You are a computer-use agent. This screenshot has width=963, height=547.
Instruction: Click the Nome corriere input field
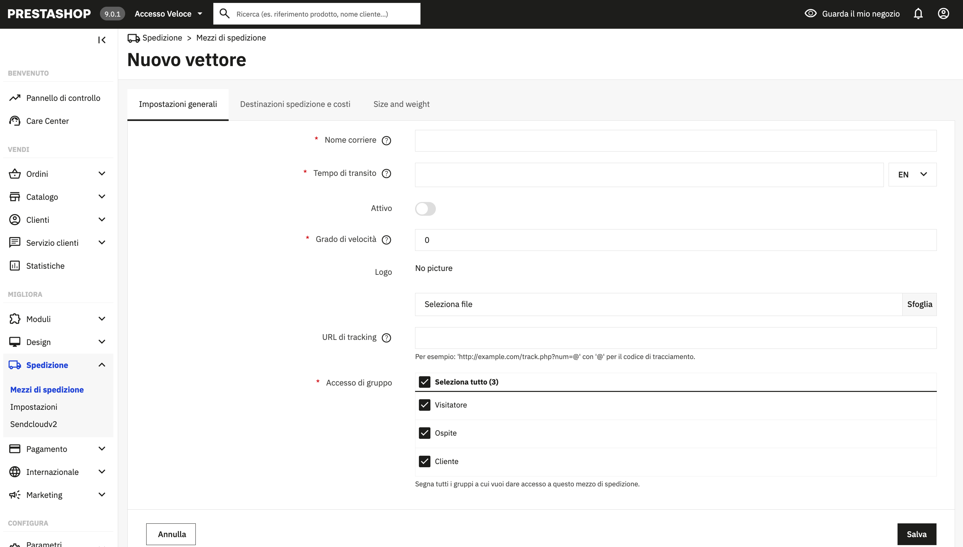click(x=675, y=141)
